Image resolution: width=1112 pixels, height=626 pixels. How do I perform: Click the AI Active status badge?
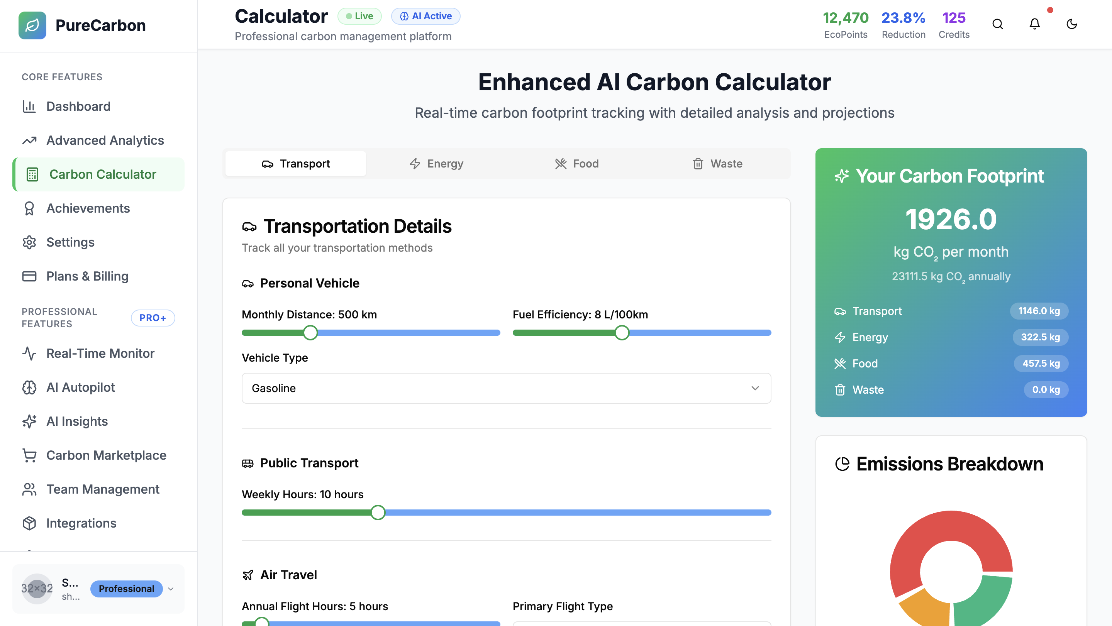(x=425, y=16)
